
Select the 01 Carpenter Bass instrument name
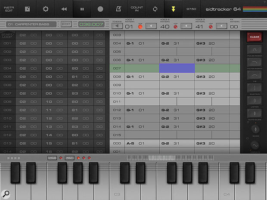(x=31, y=24)
